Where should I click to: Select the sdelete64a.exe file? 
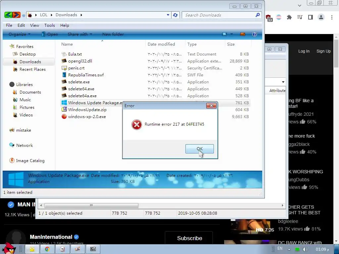click(x=82, y=96)
